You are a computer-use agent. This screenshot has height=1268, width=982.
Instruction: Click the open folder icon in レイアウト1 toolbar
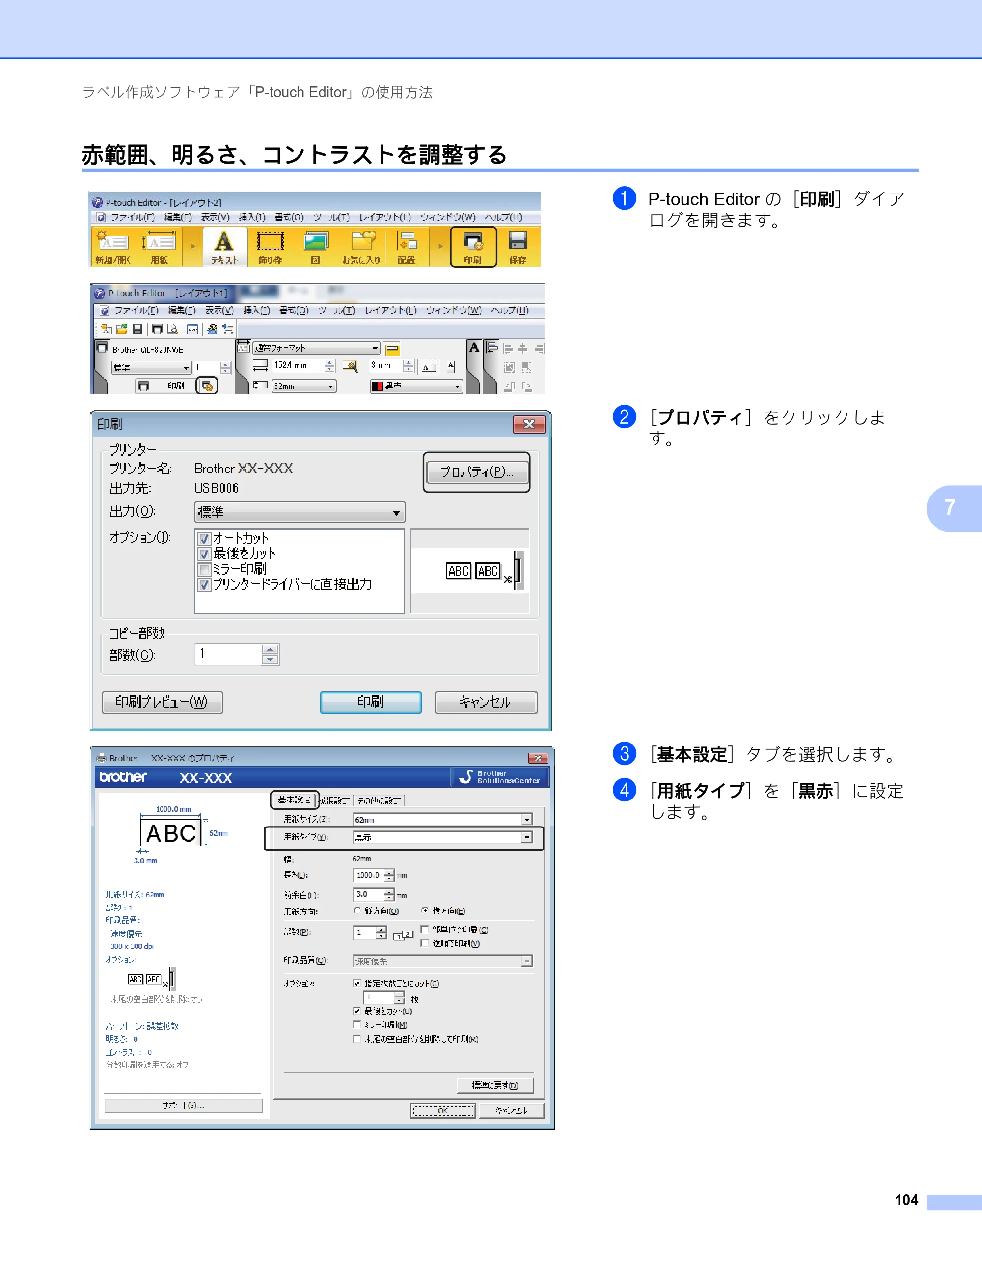122,329
